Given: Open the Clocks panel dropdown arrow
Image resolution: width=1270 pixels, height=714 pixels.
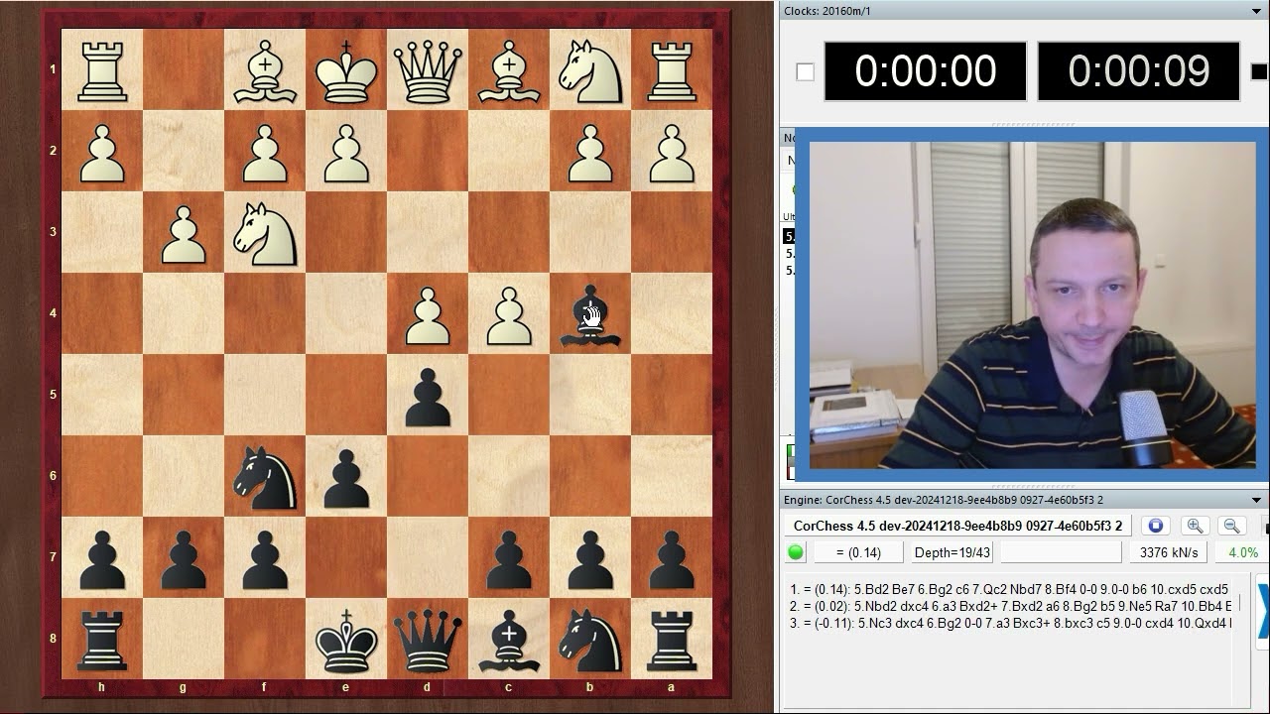Looking at the screenshot, I should point(1257,11).
